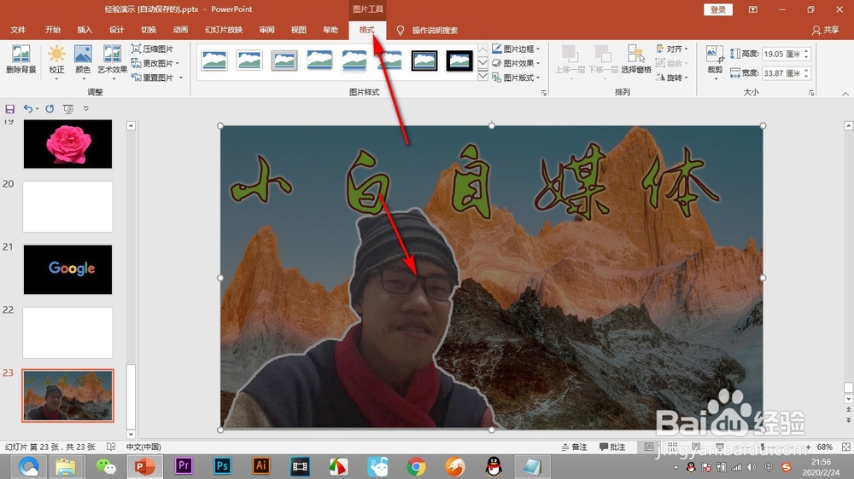This screenshot has width=854, height=479.
Task: Click Bring Forward (上移一层)
Action: pyautogui.click(x=570, y=61)
